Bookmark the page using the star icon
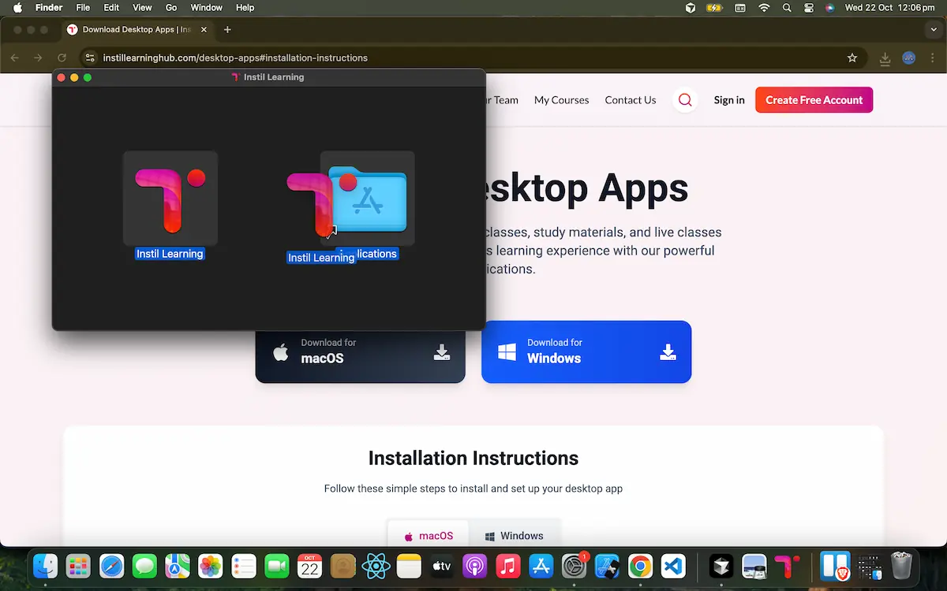The width and height of the screenshot is (947, 591). point(852,58)
